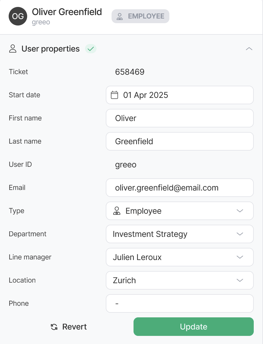The width and height of the screenshot is (263, 344).
Task: Focus the Last name field with Greenfield
Action: point(179,141)
